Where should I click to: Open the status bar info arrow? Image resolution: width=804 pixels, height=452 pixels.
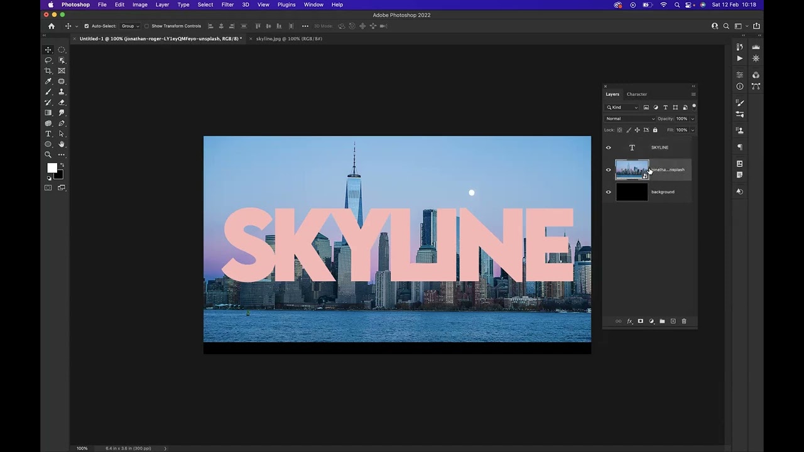pyautogui.click(x=165, y=448)
